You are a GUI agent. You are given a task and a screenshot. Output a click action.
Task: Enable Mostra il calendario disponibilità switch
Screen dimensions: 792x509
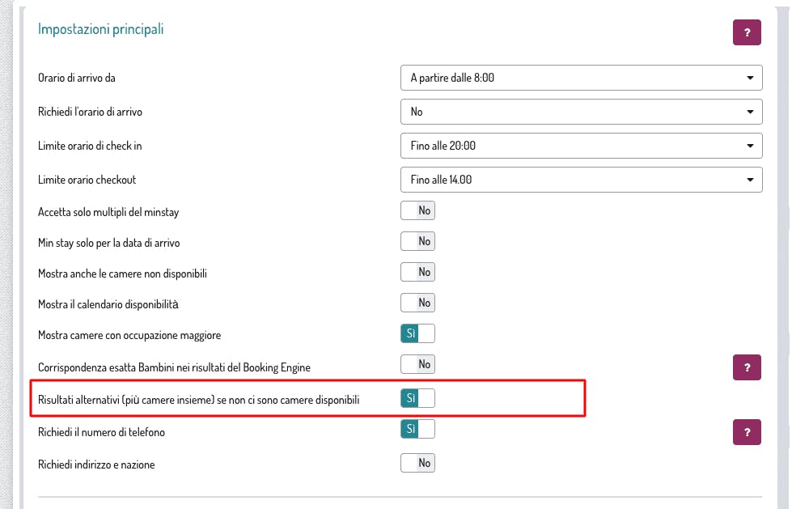pos(417,303)
